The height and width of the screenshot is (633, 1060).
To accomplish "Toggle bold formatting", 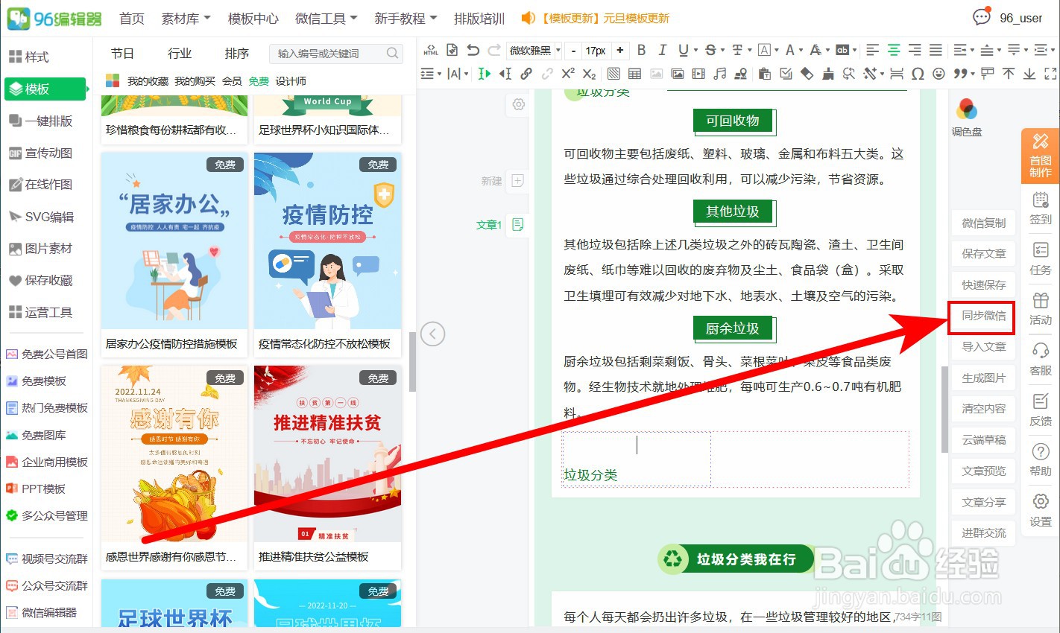I will pyautogui.click(x=641, y=50).
